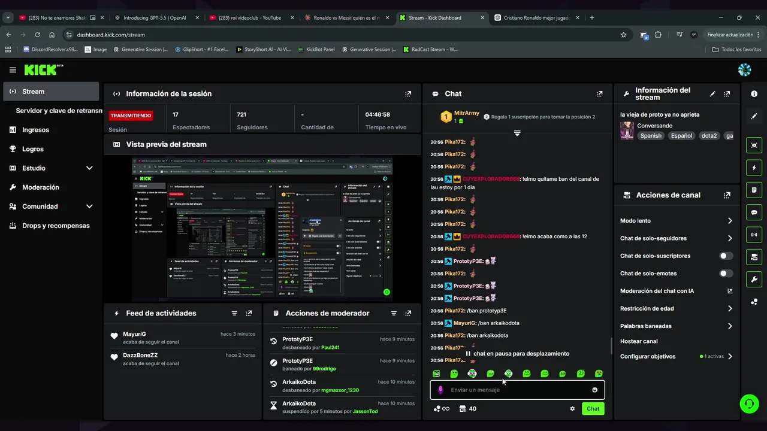Click the pencil icon in right toolbar

[x=754, y=116]
